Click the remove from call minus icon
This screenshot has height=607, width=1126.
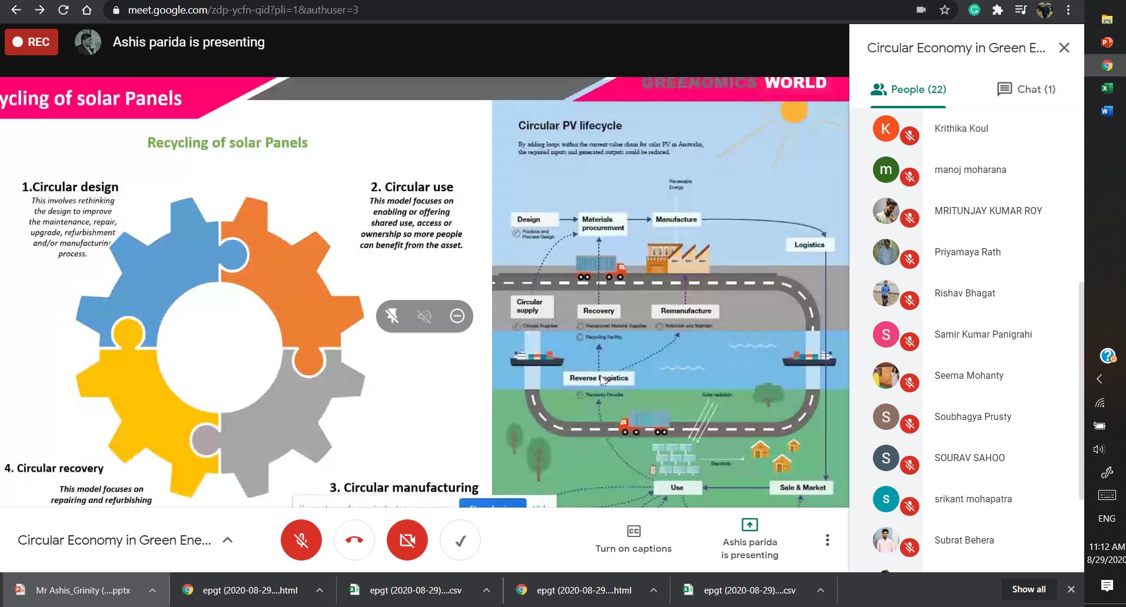pos(457,316)
